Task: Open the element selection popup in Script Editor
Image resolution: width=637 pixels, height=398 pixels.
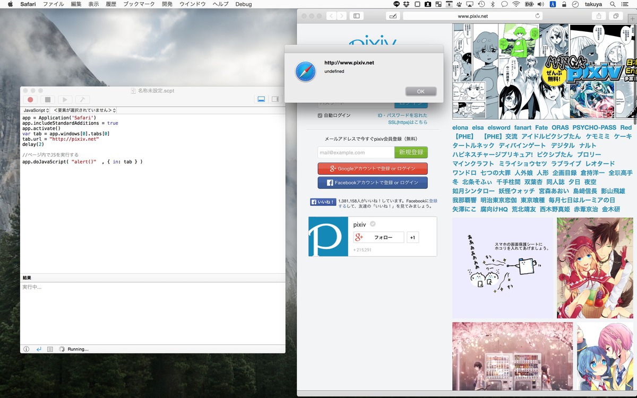Action: point(84,110)
